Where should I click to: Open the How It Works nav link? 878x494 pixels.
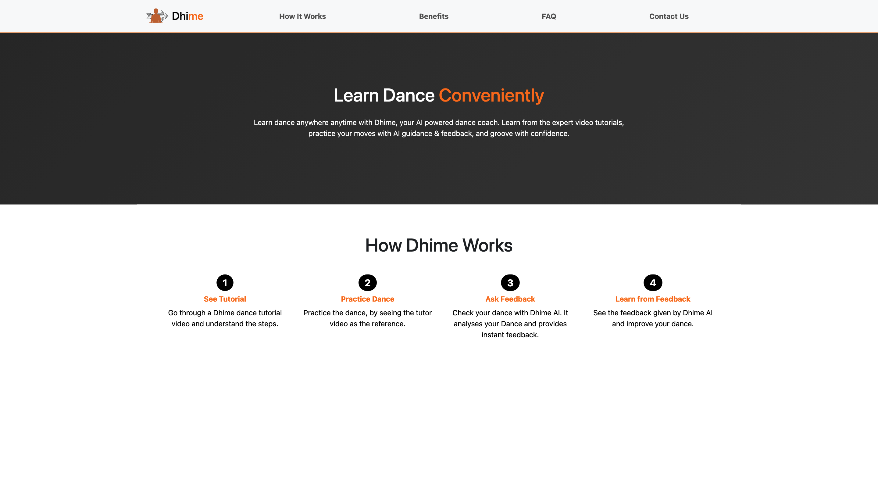coord(302,16)
